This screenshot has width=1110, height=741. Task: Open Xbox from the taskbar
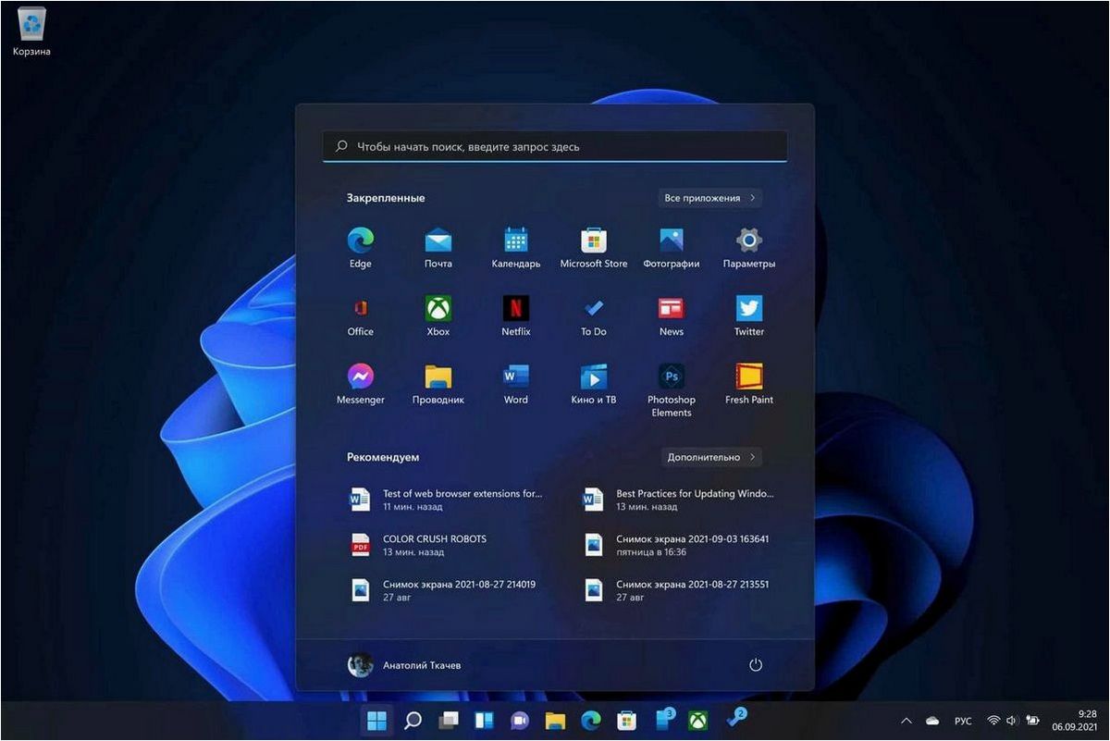tap(698, 721)
